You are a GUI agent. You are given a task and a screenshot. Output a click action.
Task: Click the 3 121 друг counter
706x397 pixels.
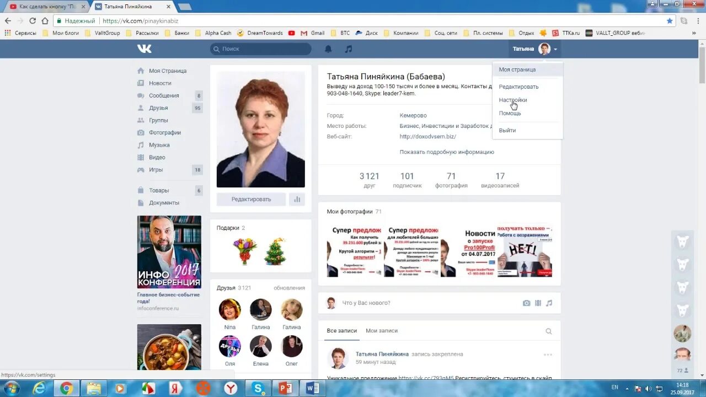pyautogui.click(x=370, y=180)
